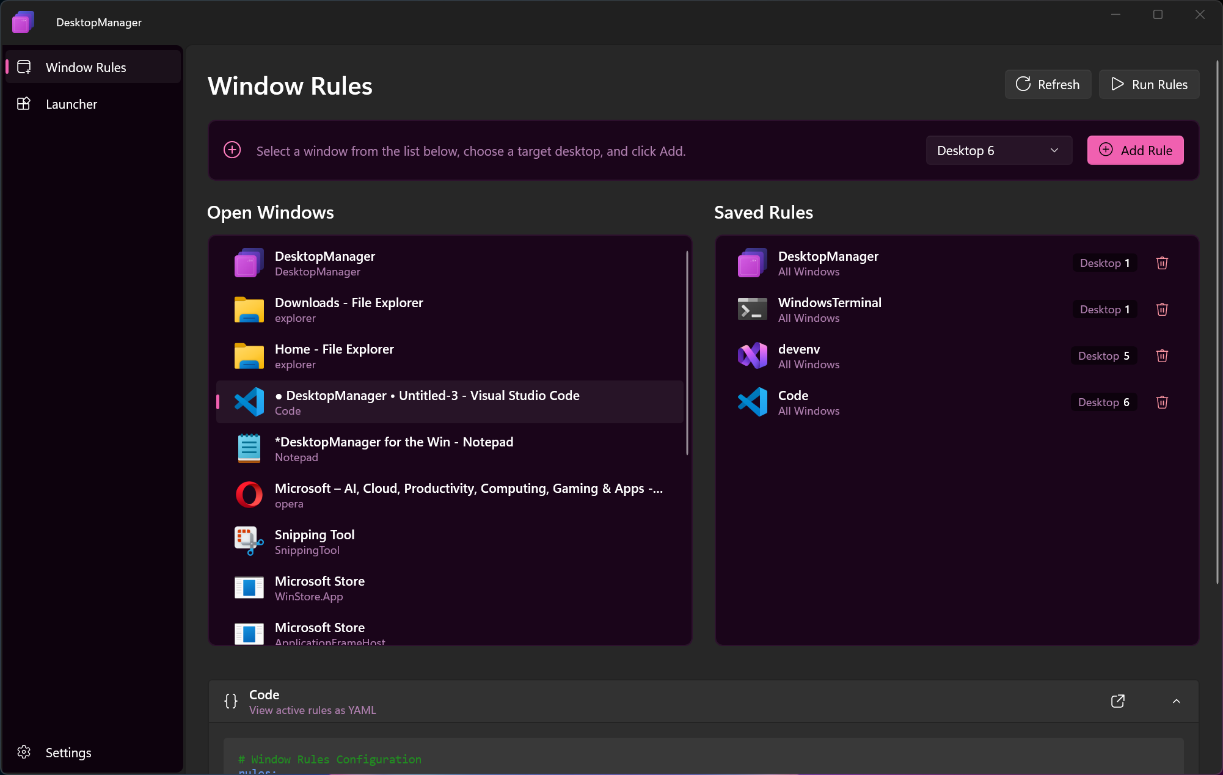Image resolution: width=1223 pixels, height=775 pixels.
Task: Open YAML rules in external window
Action: pos(1118,701)
